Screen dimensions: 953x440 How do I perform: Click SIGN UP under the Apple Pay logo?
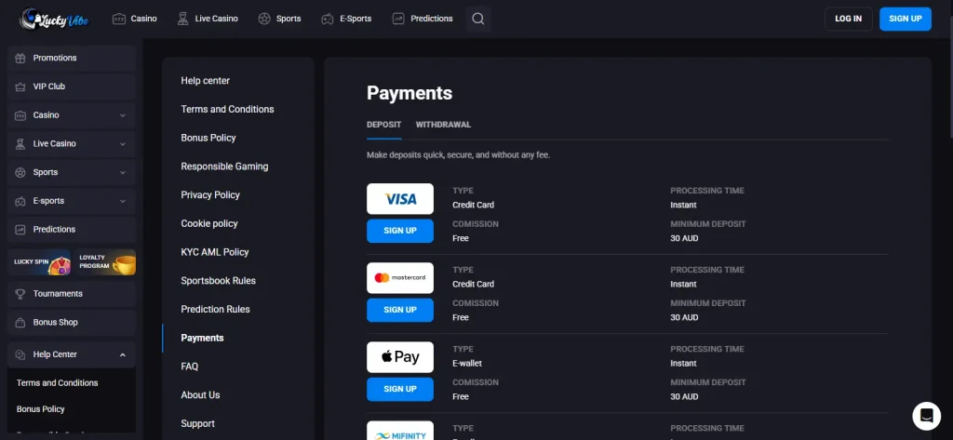[x=400, y=389]
